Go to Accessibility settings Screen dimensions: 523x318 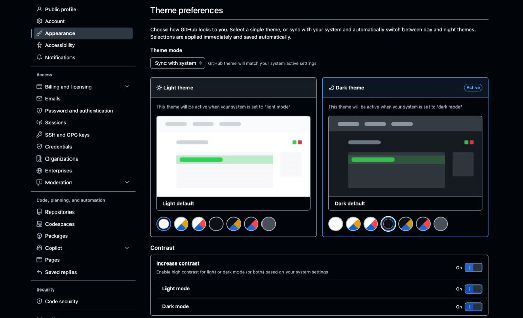83,45
